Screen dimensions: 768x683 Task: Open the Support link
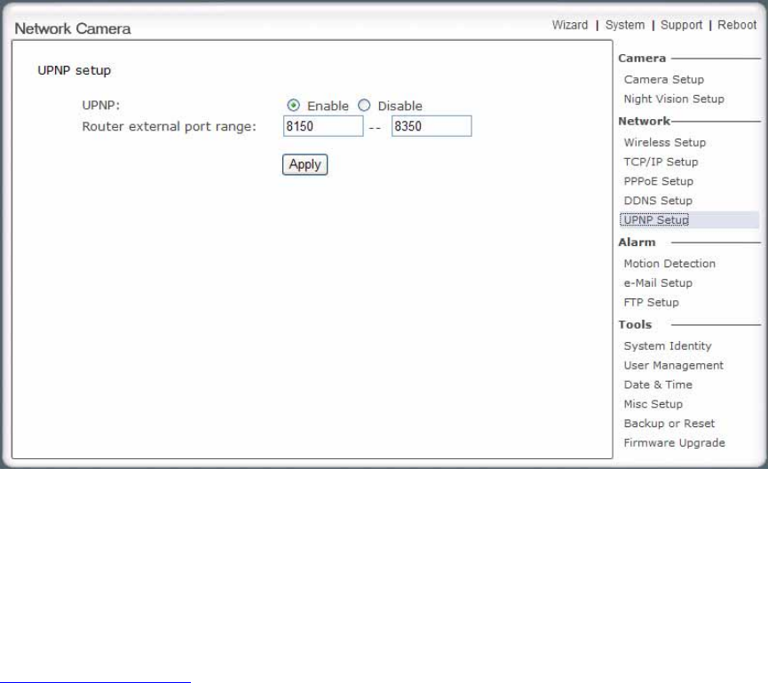point(681,25)
